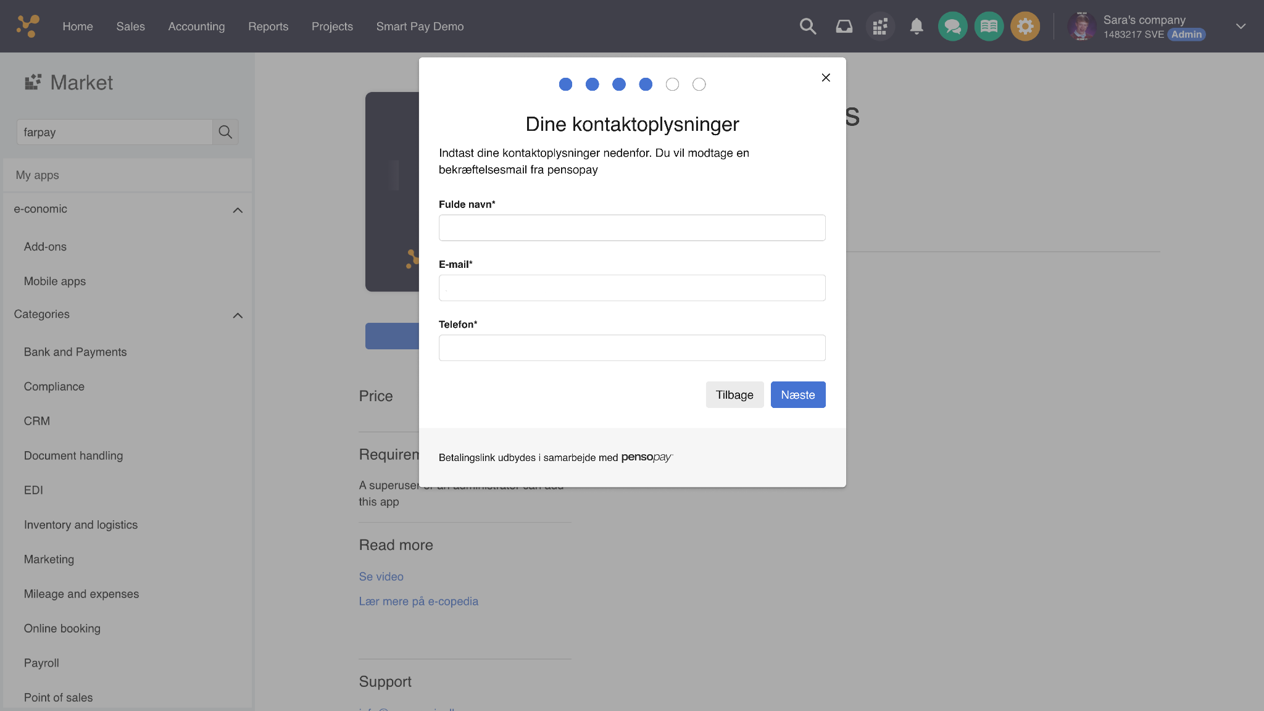Click the Næste button
Image resolution: width=1264 pixels, height=711 pixels.
click(797, 394)
